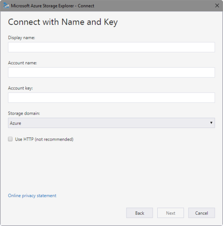Screen dimensions: 223x226
Task: Enable the Use HTTP checkbox
Action: pyautogui.click(x=10, y=139)
